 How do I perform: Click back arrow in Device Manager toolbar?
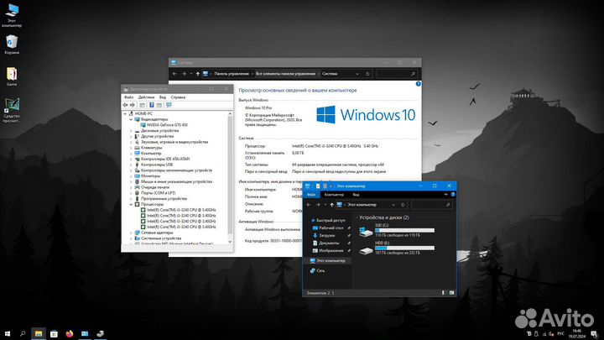pos(125,105)
